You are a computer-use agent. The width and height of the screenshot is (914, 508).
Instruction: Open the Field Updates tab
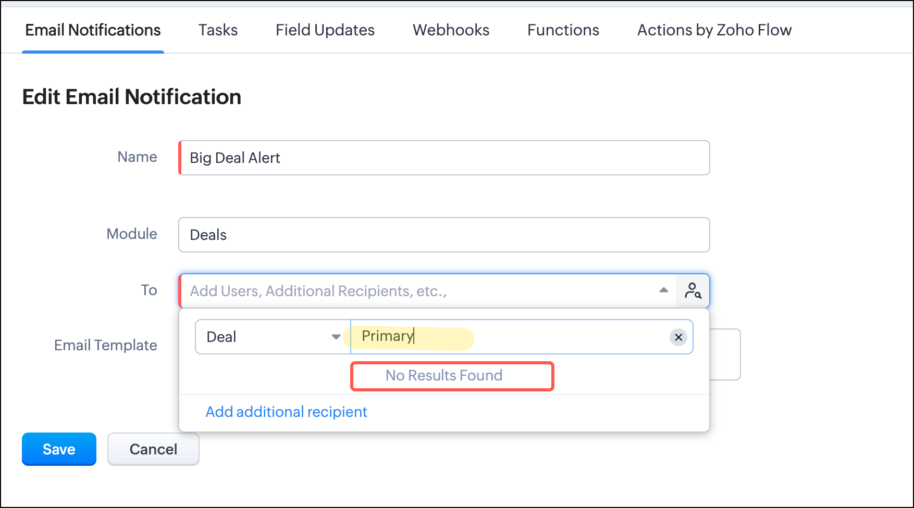[x=325, y=30]
